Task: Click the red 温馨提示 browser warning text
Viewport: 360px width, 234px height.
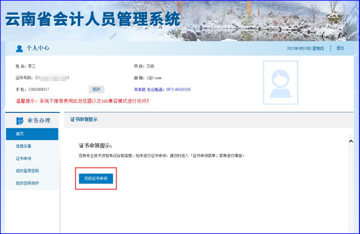Action: (82, 101)
